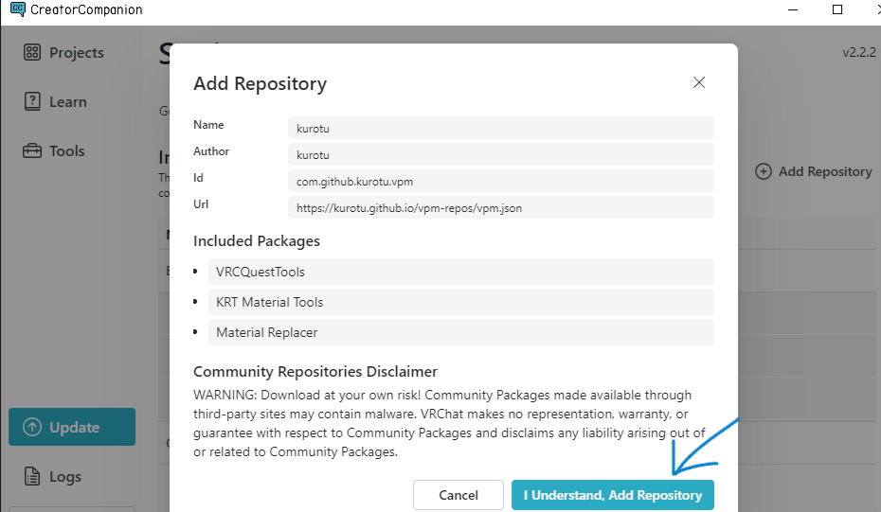Open the Logs section label
Image resolution: width=881 pixels, height=512 pixels.
click(65, 476)
